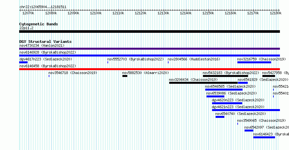Select the blue dgv4620n223 variant bar
This screenshot has width=289, height=150.
[x=227, y=103]
